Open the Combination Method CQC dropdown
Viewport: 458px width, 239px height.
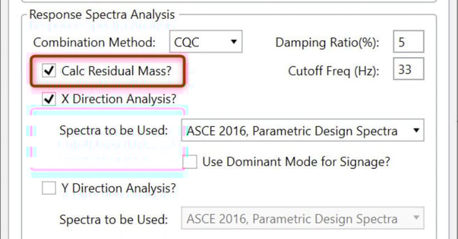[x=205, y=42]
